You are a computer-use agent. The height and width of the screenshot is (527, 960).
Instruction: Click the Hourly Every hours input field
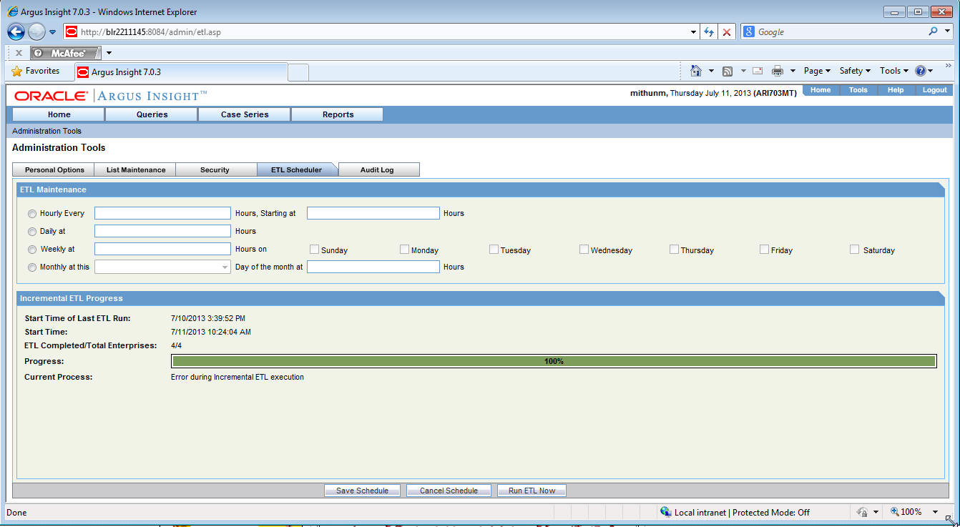(162, 213)
